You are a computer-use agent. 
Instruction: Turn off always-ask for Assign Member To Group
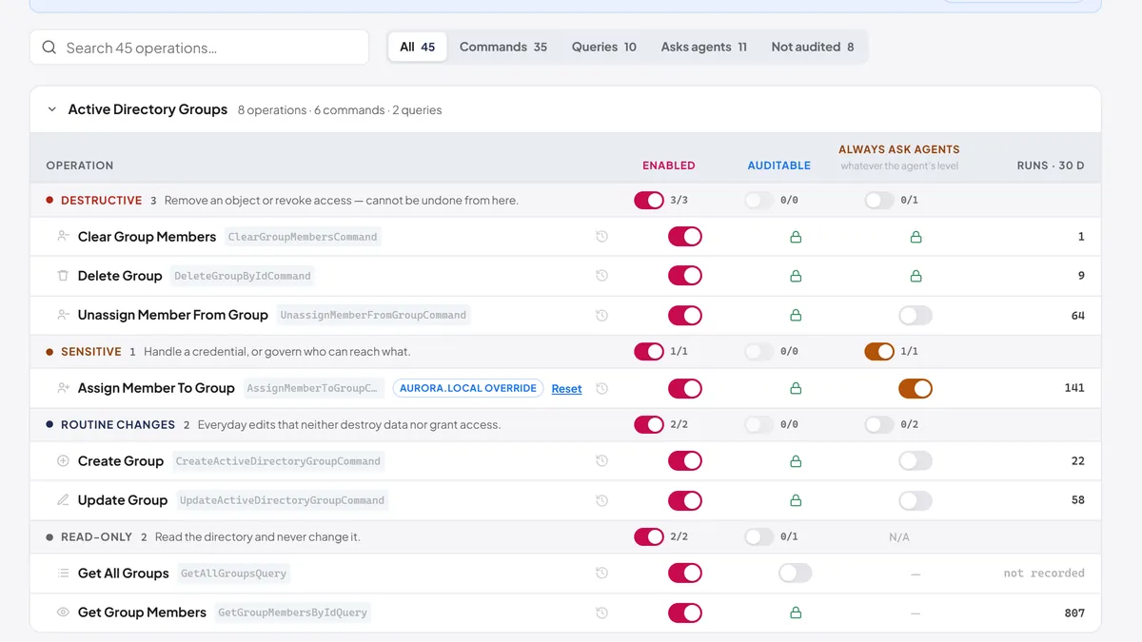[x=916, y=388]
